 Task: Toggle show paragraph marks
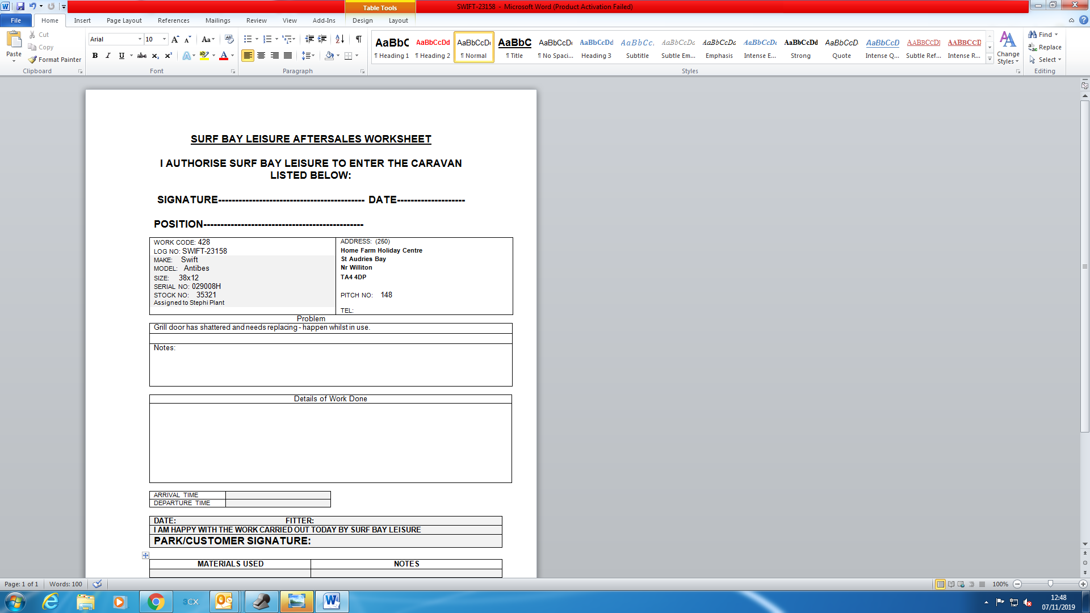[x=359, y=39]
